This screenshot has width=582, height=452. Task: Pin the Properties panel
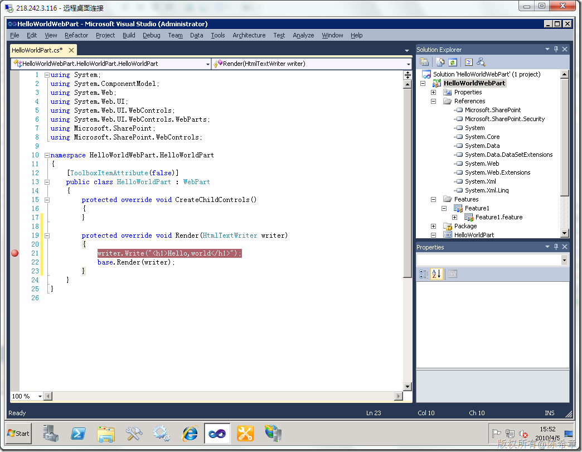click(556, 247)
